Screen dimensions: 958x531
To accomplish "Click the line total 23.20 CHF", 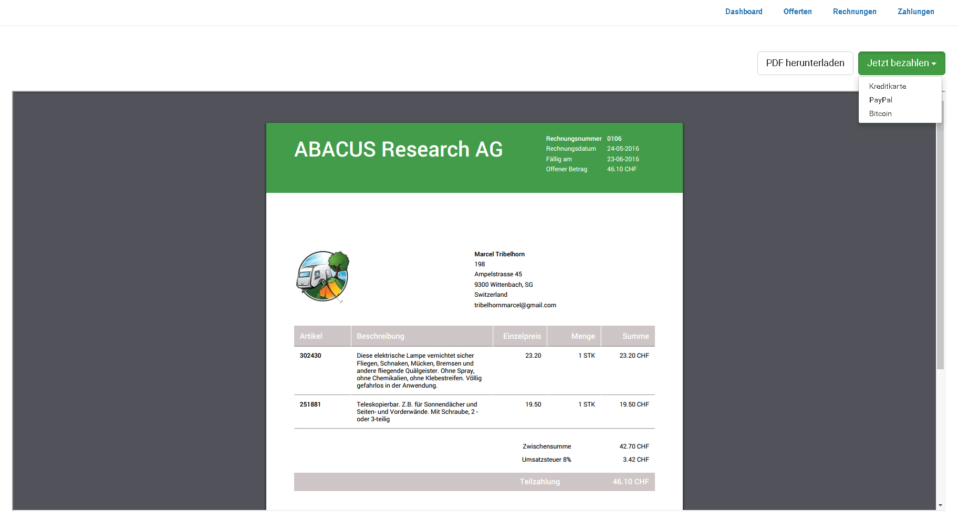I will pos(634,356).
